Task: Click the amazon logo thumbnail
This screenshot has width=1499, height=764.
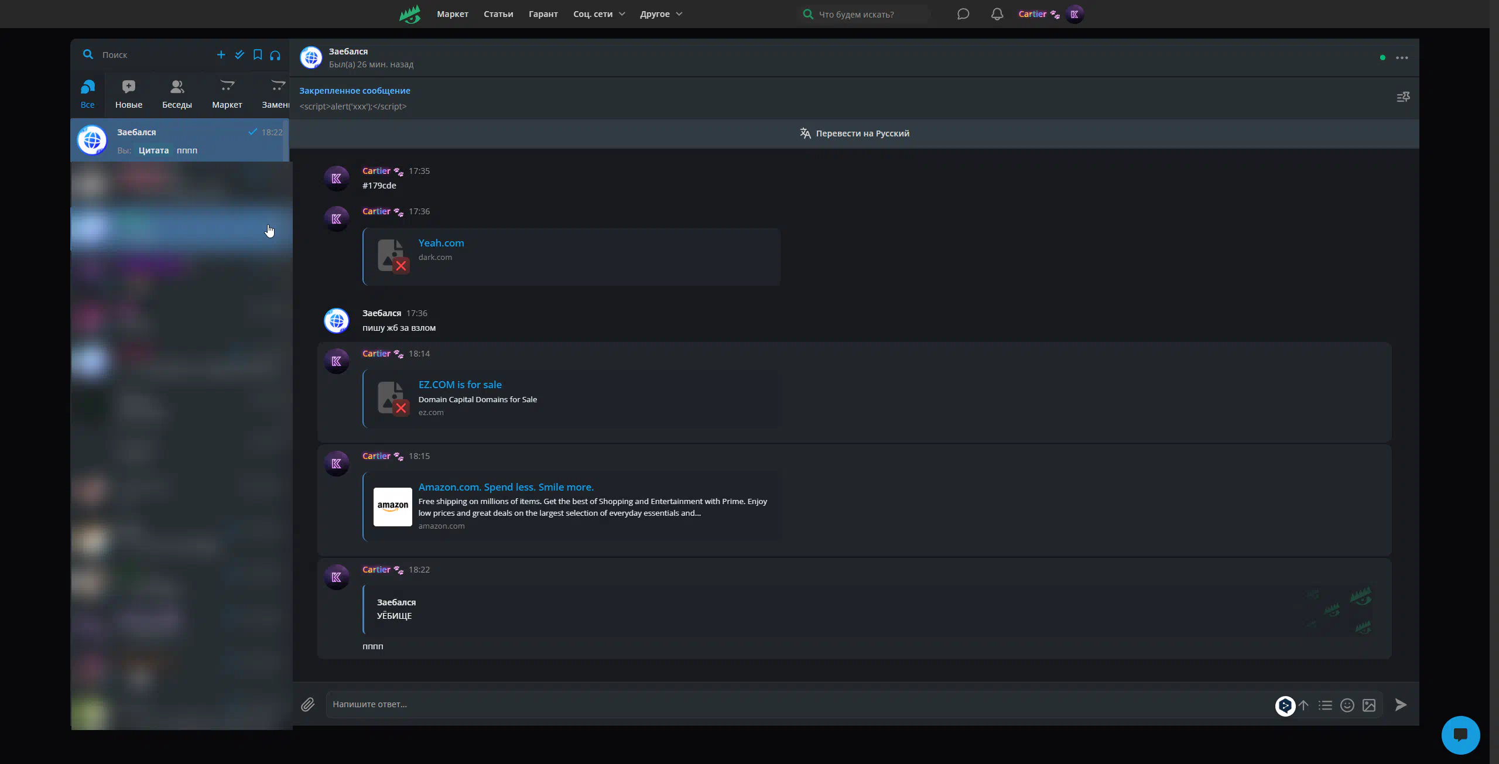Action: pyautogui.click(x=392, y=506)
